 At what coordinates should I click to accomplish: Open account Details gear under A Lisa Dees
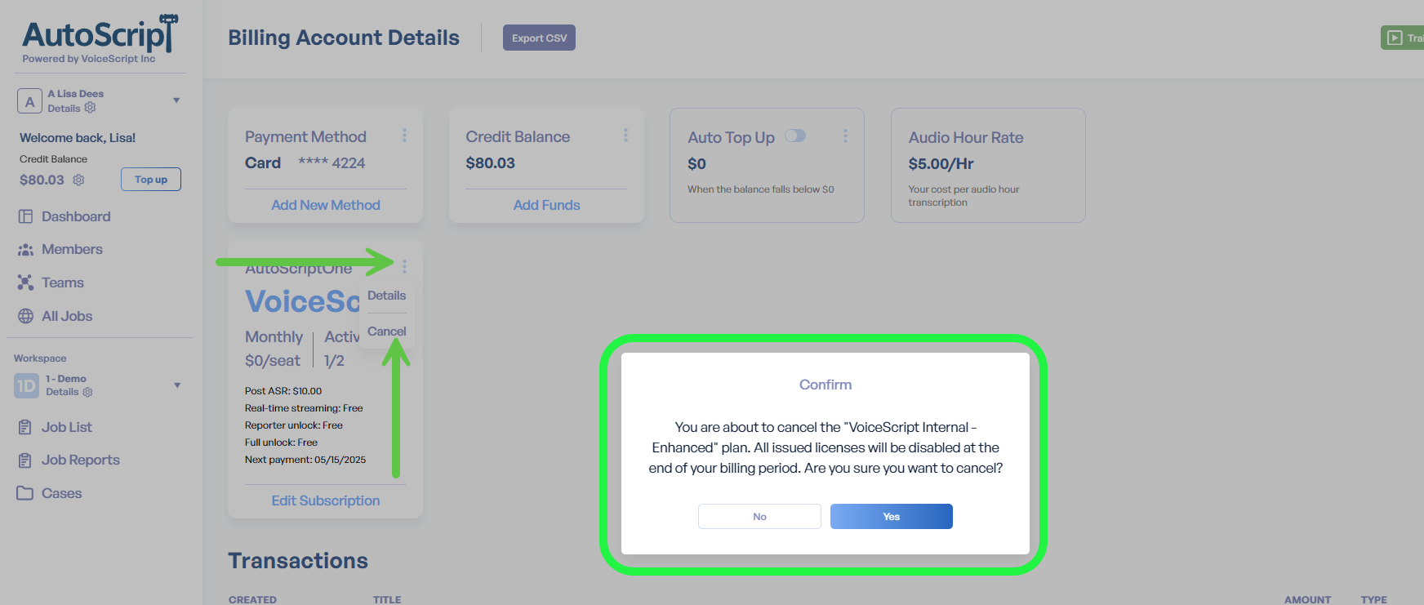click(90, 108)
